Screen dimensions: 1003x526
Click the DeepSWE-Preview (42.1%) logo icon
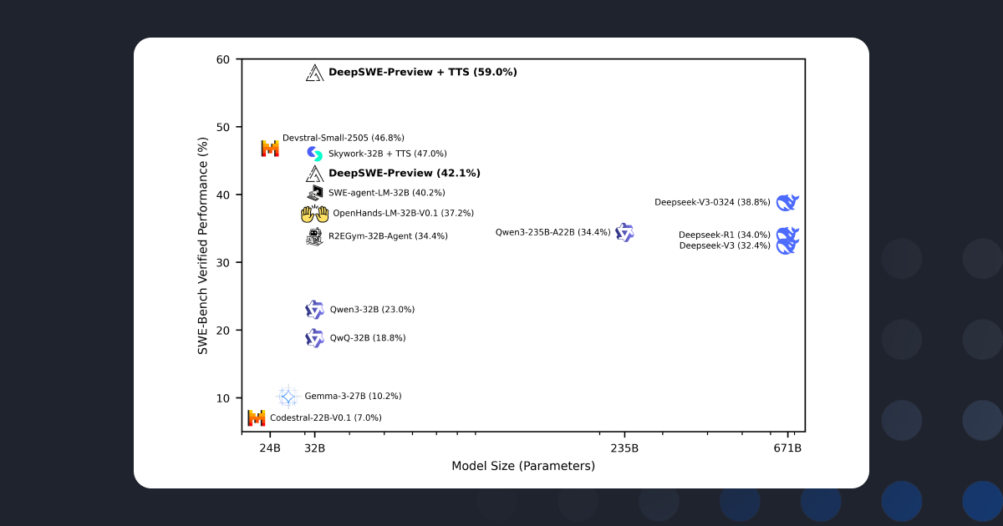tap(314, 174)
